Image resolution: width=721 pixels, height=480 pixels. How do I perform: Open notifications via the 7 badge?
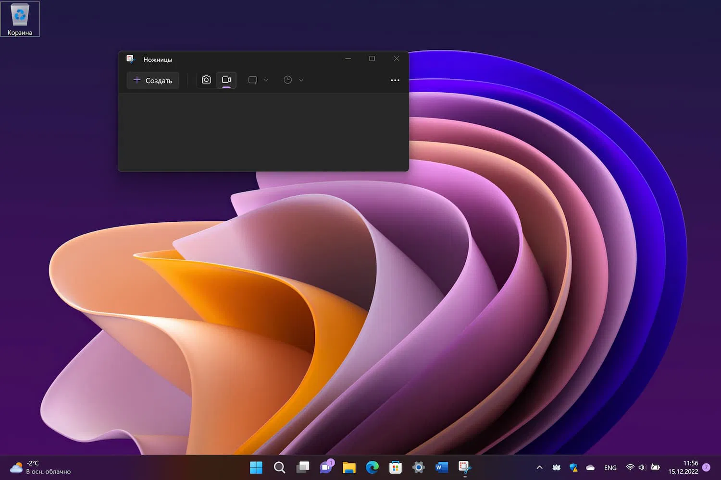click(706, 468)
